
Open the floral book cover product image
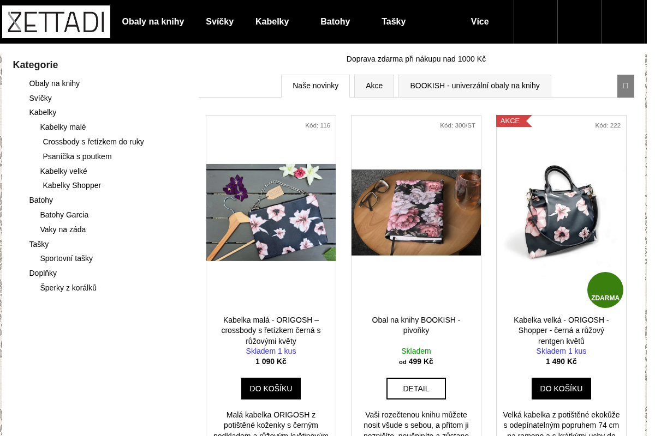(x=416, y=213)
